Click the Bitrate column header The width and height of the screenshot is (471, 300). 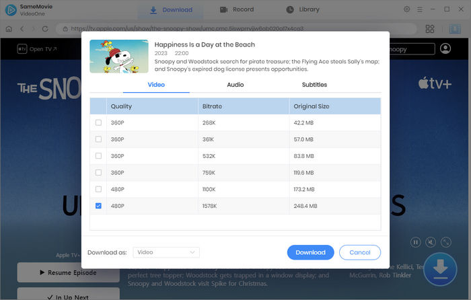[x=244, y=106]
